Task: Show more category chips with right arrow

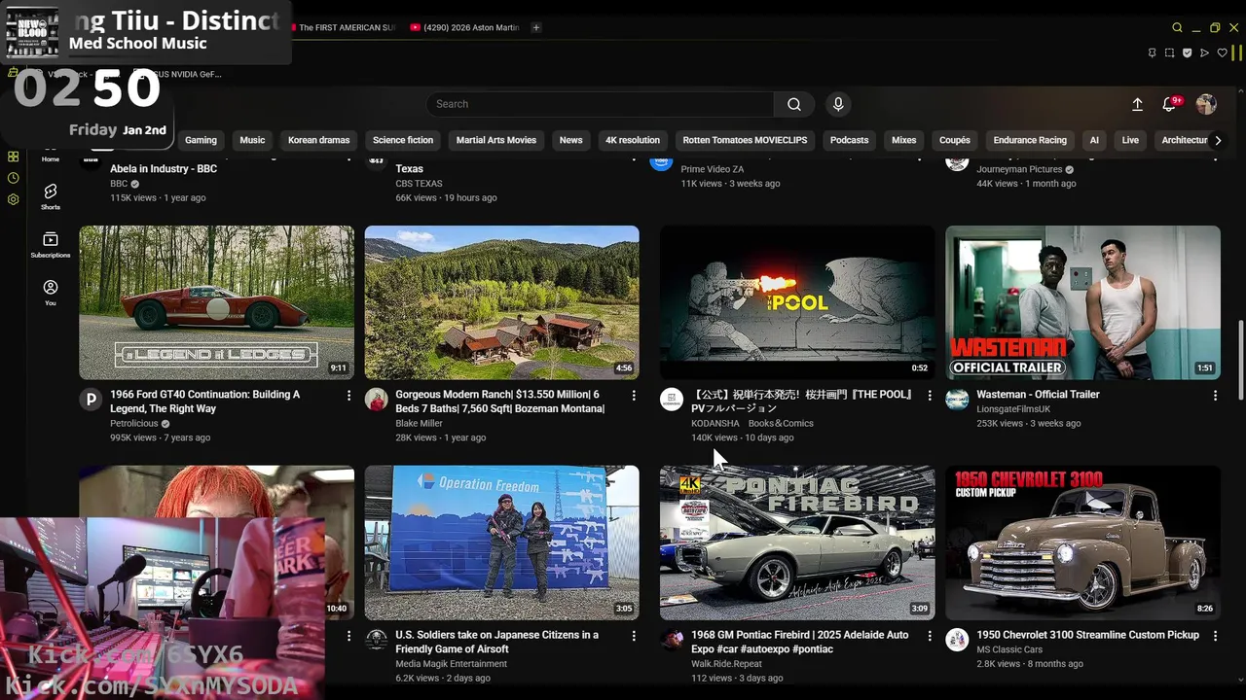Action: (x=1217, y=140)
